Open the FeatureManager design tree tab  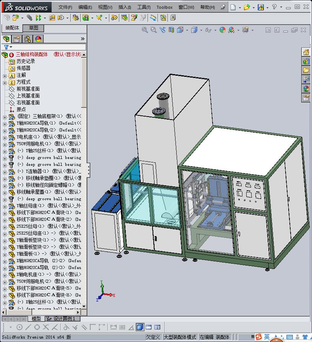point(6,39)
